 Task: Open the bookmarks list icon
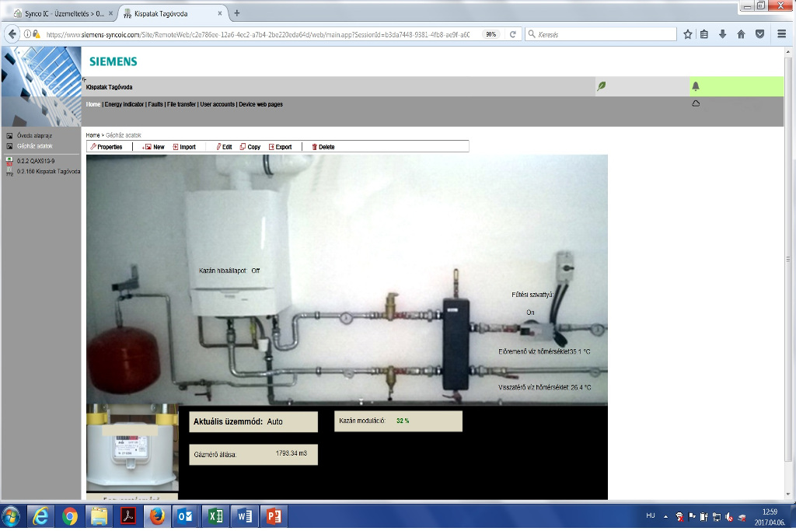(x=704, y=34)
